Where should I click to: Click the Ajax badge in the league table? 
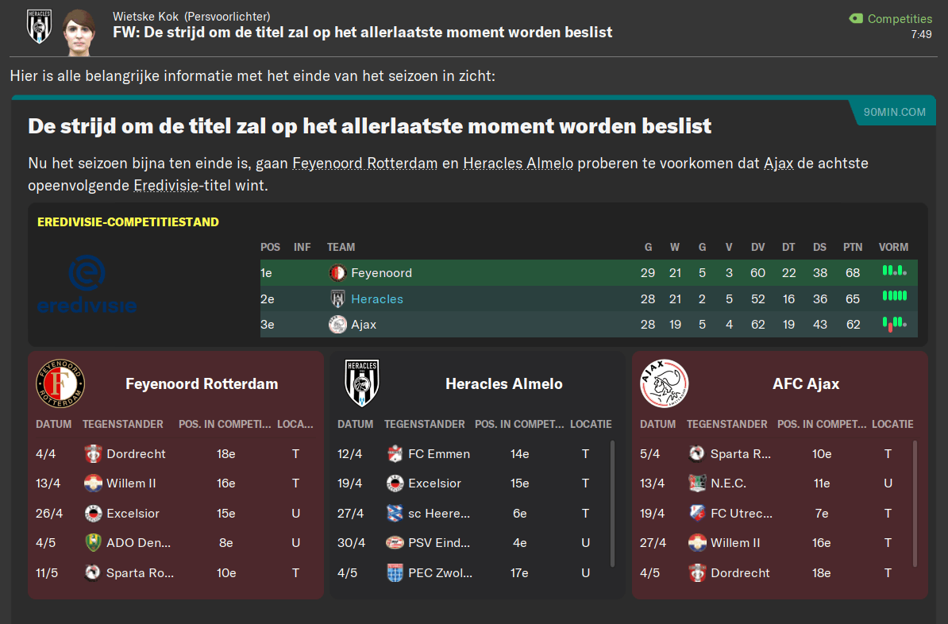337,325
